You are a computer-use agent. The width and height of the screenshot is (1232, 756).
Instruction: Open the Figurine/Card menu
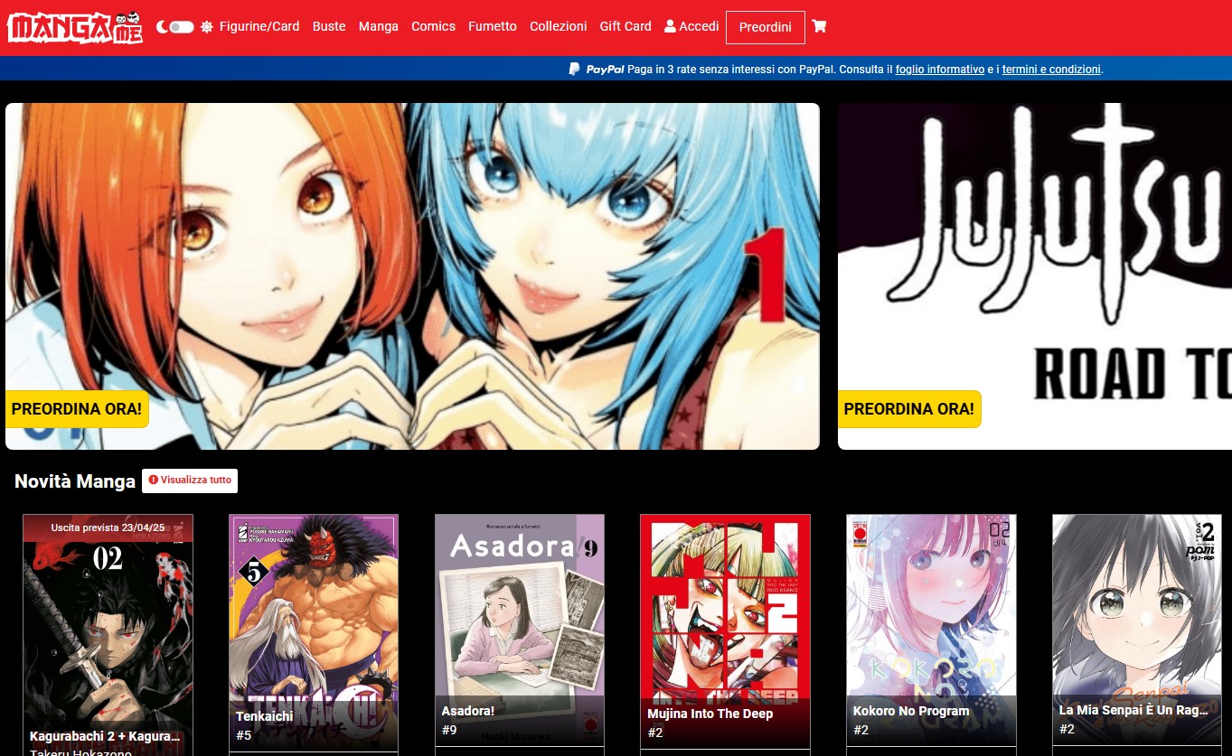coord(259,26)
